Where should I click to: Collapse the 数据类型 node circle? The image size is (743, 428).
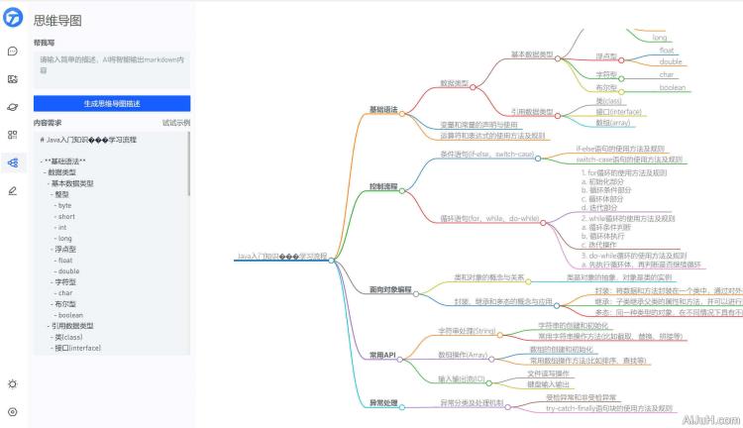pos(474,88)
